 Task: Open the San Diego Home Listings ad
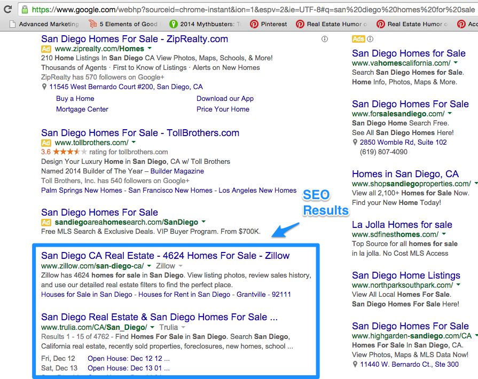coord(406,275)
